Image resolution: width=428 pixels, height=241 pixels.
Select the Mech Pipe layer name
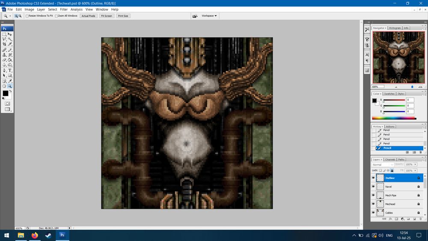391,196
